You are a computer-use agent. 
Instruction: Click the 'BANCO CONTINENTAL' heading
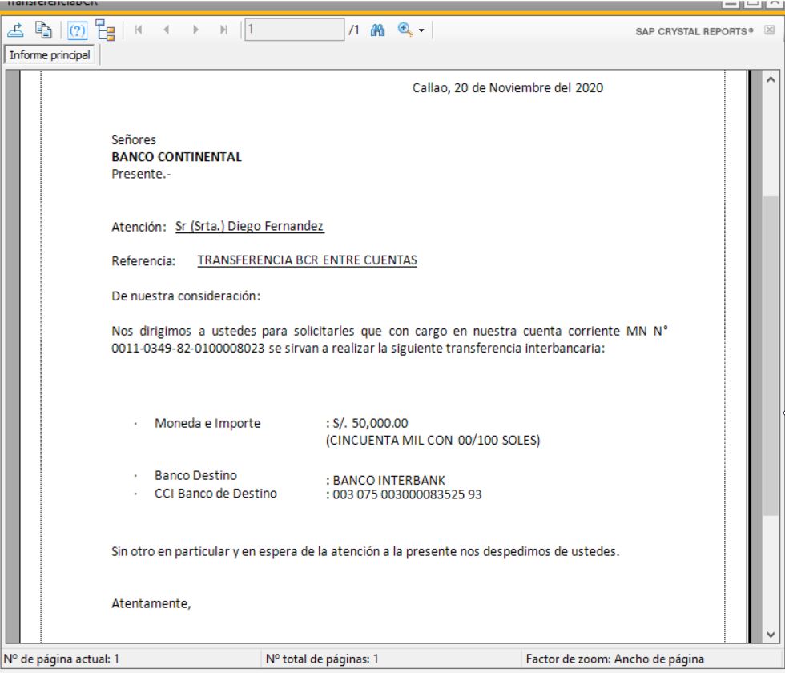(x=176, y=157)
